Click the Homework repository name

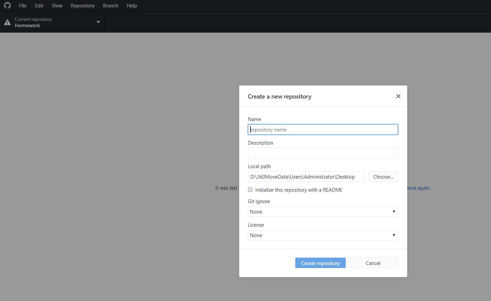point(27,26)
